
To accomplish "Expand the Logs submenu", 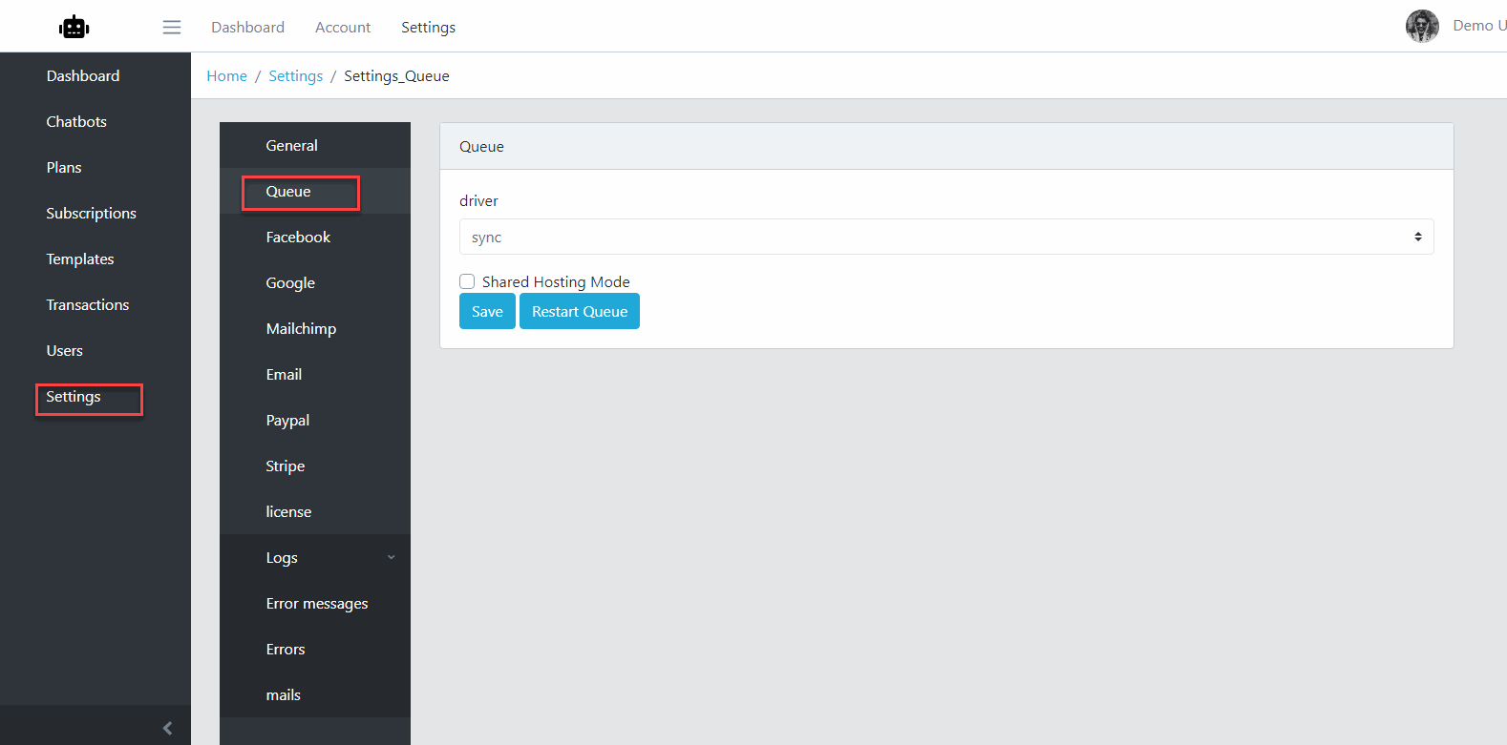I will click(315, 557).
